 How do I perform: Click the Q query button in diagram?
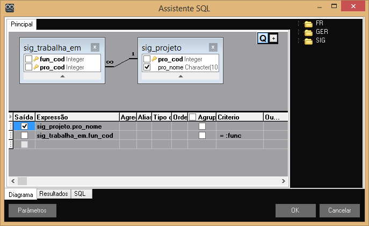coord(263,38)
